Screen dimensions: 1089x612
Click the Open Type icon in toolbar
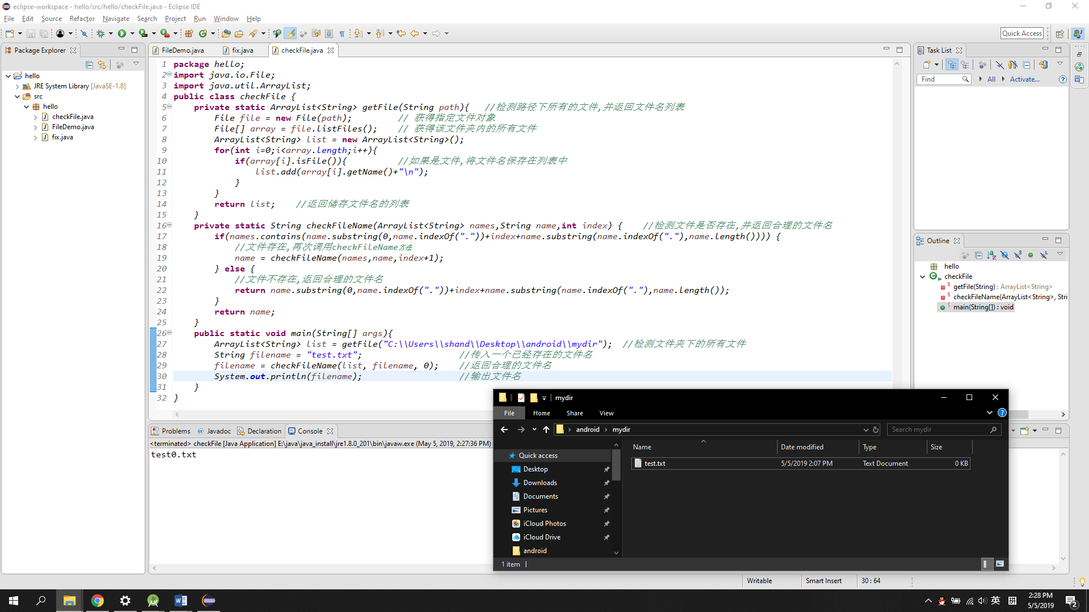pos(226,34)
